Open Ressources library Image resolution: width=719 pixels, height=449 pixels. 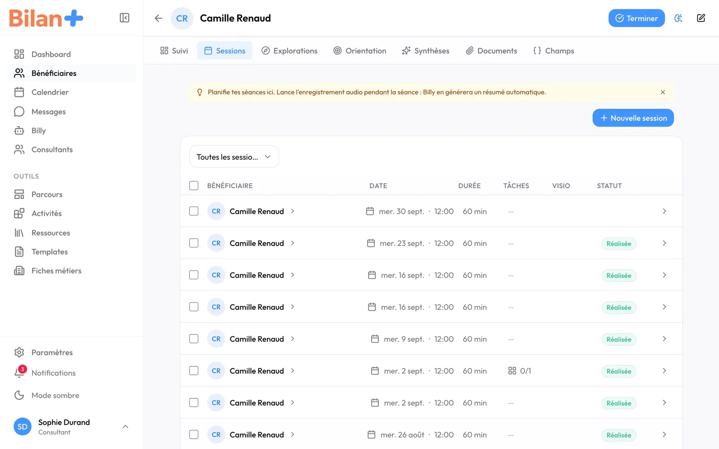[72, 233]
